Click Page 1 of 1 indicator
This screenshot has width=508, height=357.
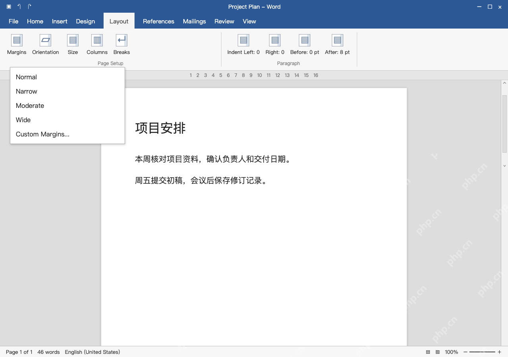[19, 352]
